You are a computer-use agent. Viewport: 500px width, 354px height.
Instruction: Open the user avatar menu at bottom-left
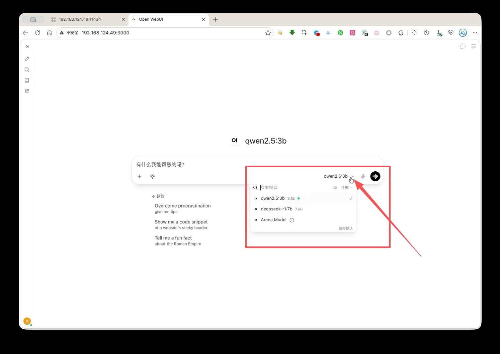coord(27,321)
